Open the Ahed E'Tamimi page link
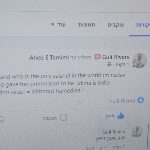The width and height of the screenshot is (150, 150). pyautogui.click(x=49, y=58)
